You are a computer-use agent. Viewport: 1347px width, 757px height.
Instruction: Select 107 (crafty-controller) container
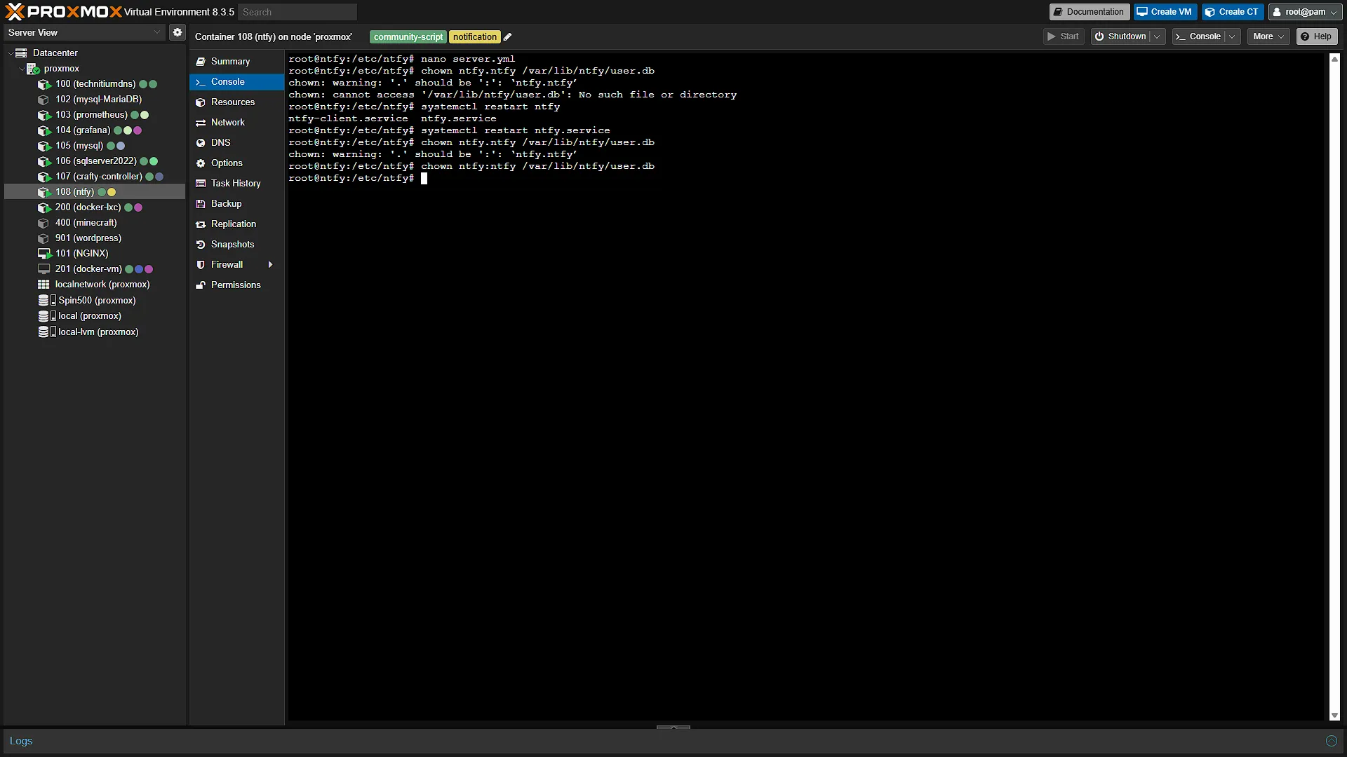(x=95, y=177)
